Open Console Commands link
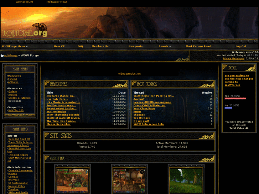259x194 pixels. click(x=20, y=171)
